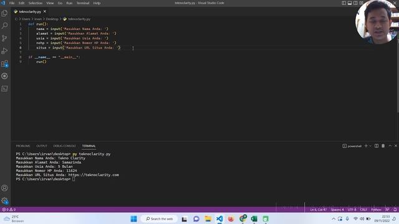399x224 pixels.
Task: Open File Explorer from taskbar
Action: (x=208, y=218)
